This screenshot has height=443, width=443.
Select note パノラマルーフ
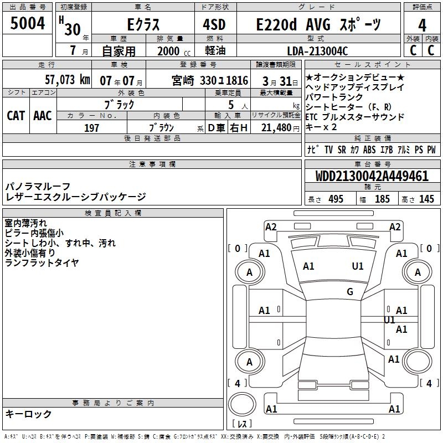pos(38,186)
